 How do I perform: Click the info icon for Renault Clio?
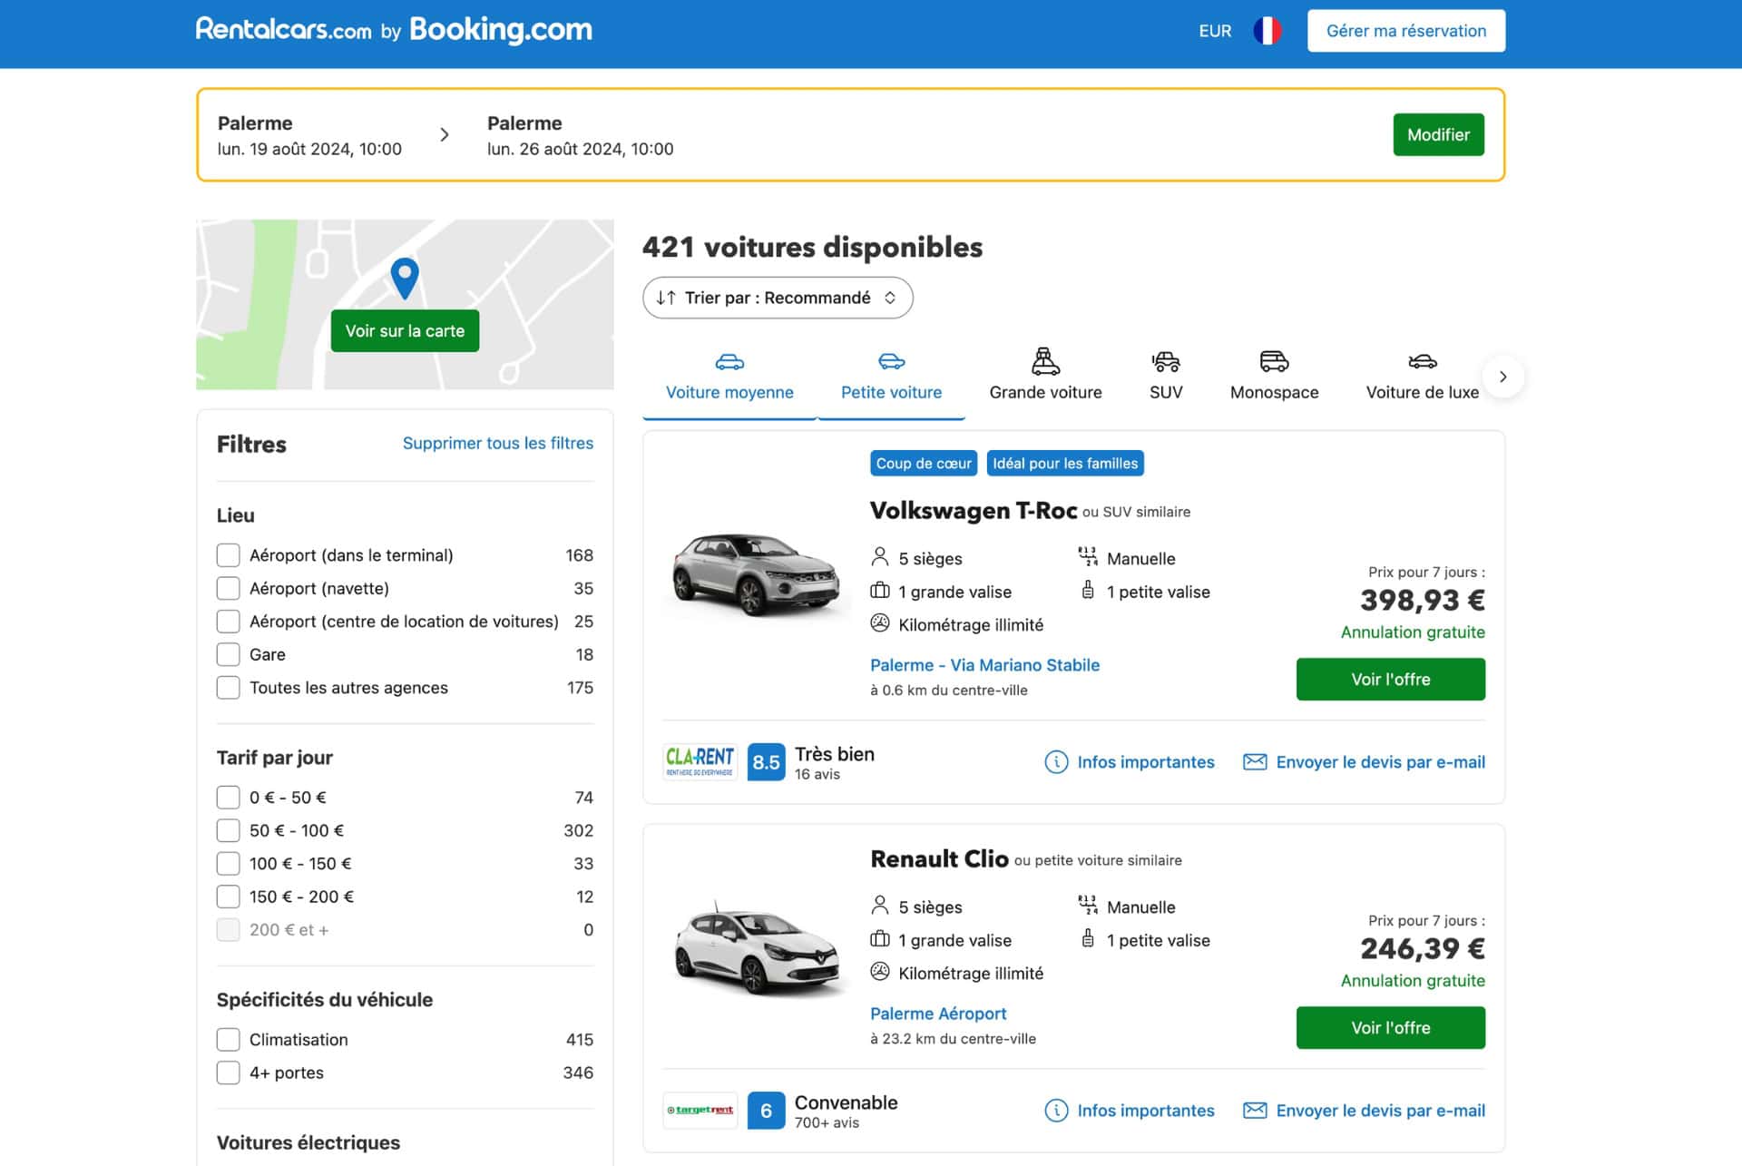[x=1056, y=1111]
